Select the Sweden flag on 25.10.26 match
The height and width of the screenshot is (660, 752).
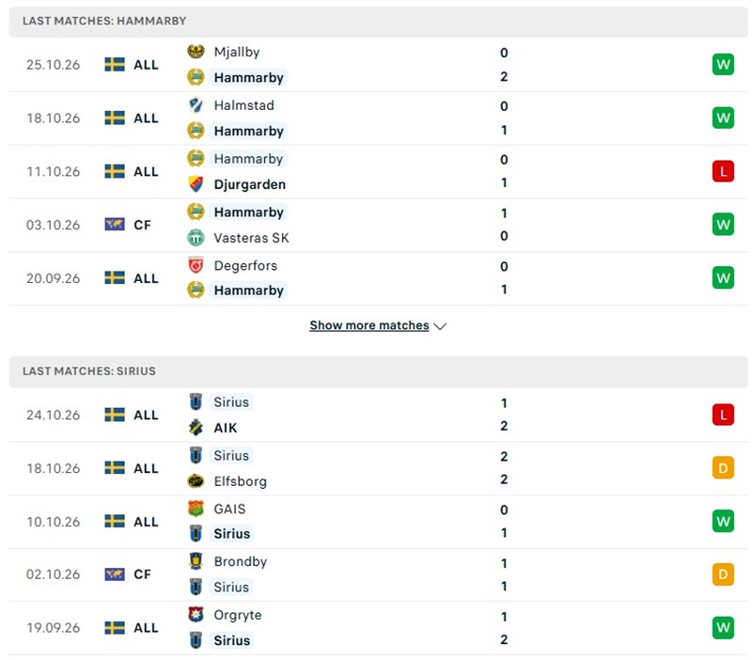tap(115, 64)
